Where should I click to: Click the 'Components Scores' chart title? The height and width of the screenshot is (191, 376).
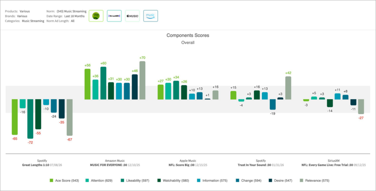pos(188,35)
